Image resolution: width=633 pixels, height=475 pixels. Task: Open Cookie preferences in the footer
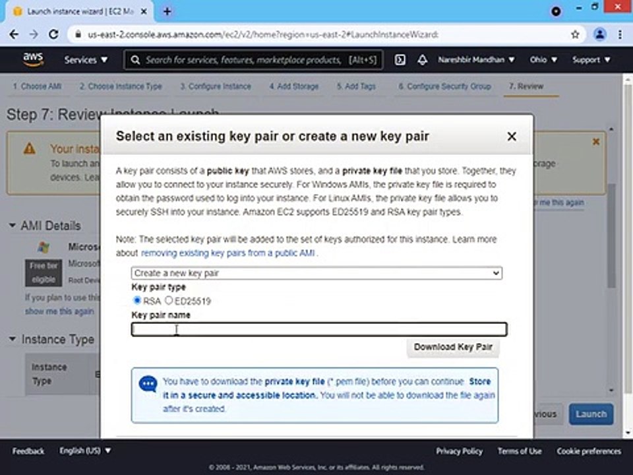click(x=589, y=451)
